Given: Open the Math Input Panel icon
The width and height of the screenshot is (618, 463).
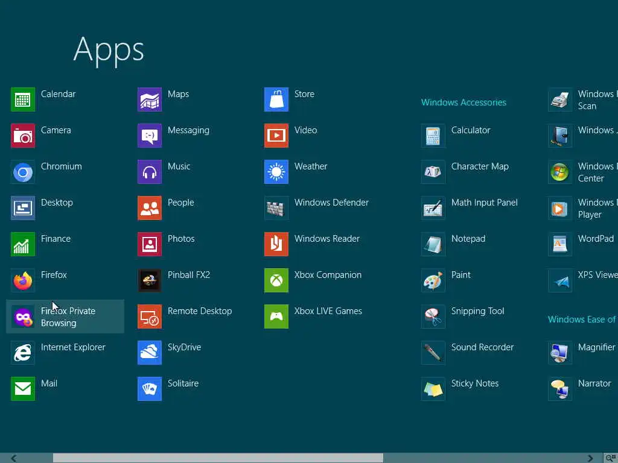Looking at the screenshot, I should coord(433,208).
